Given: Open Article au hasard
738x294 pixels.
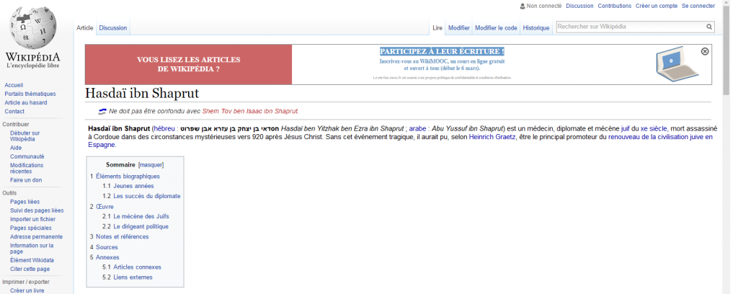Looking at the screenshot, I should coord(26,102).
